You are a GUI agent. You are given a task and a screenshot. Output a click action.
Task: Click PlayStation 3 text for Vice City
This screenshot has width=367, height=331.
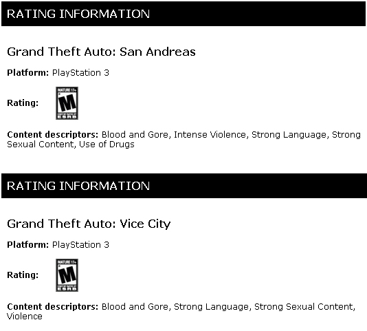coord(80,245)
